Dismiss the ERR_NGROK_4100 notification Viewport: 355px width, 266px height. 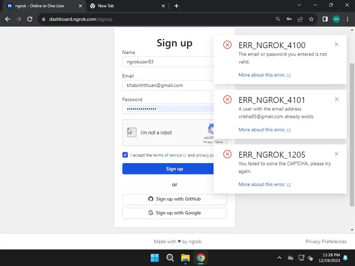pyautogui.click(x=336, y=44)
